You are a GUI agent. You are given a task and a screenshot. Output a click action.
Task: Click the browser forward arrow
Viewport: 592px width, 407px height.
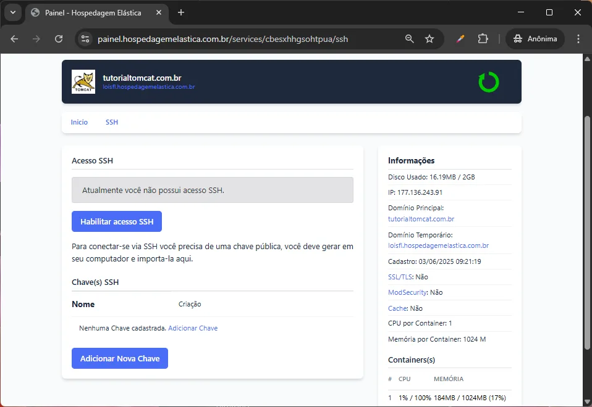click(x=36, y=39)
